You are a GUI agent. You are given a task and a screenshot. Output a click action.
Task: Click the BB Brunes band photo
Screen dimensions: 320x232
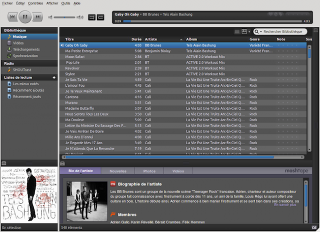pos(87,201)
